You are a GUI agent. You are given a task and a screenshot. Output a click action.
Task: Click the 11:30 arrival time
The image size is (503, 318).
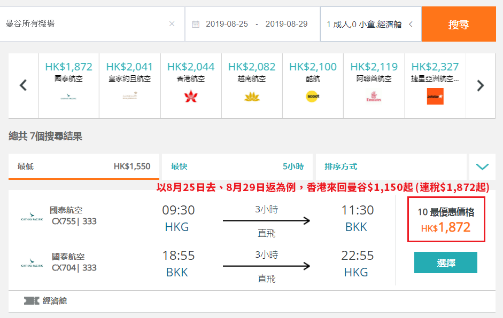[358, 210]
